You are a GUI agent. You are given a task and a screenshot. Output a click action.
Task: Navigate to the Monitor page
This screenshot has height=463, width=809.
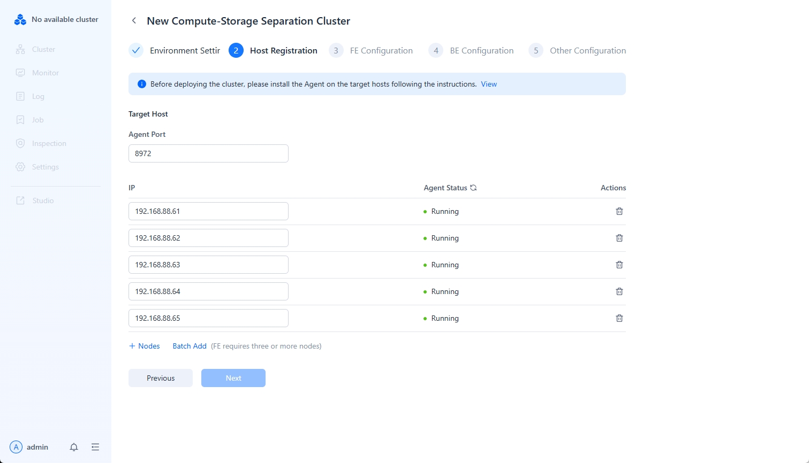tap(45, 73)
